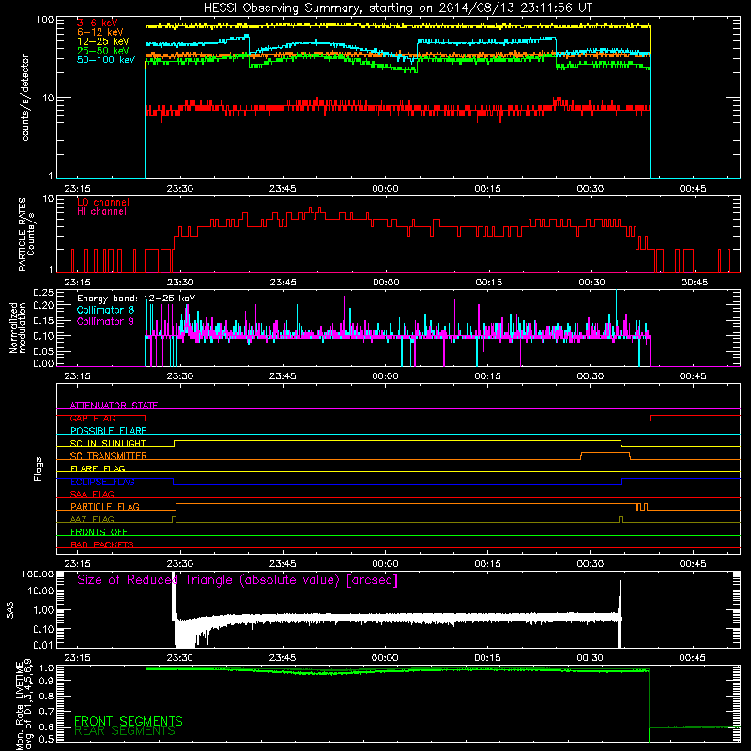Screen dimensions: 751x751
Task: Click the 0.25 tick on modulation axis
Action: click(43, 293)
